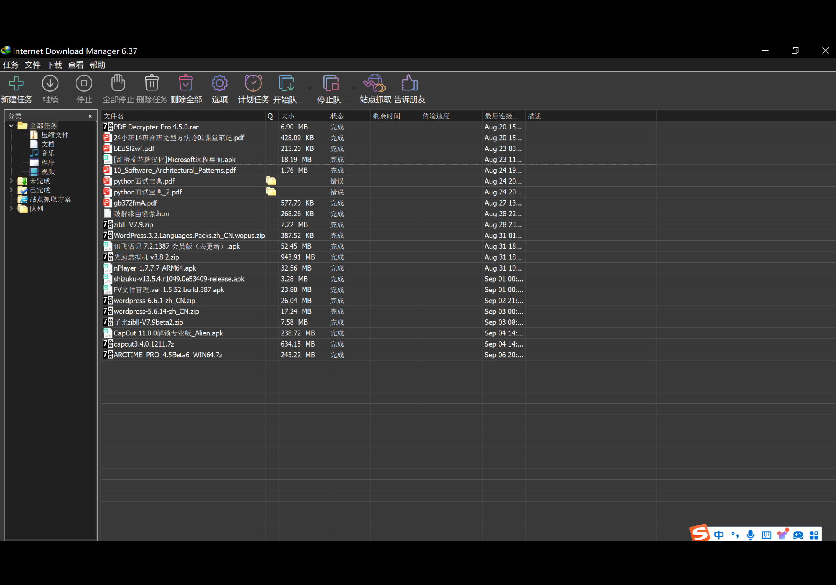836x585 pixels.
Task: Select 站点抓取方案 in the tree
Action: coord(50,199)
